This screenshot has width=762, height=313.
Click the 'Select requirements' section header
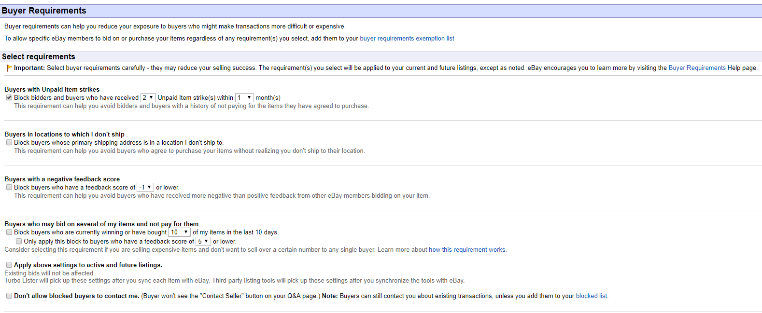[x=39, y=57]
